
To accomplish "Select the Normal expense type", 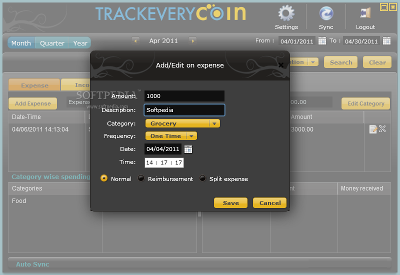I will 104,178.
